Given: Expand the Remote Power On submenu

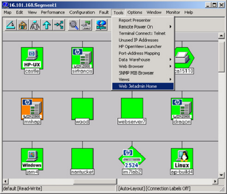Looking at the screenshot, I should (143, 27).
